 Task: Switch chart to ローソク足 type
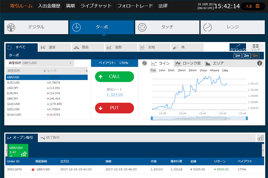click(x=188, y=64)
